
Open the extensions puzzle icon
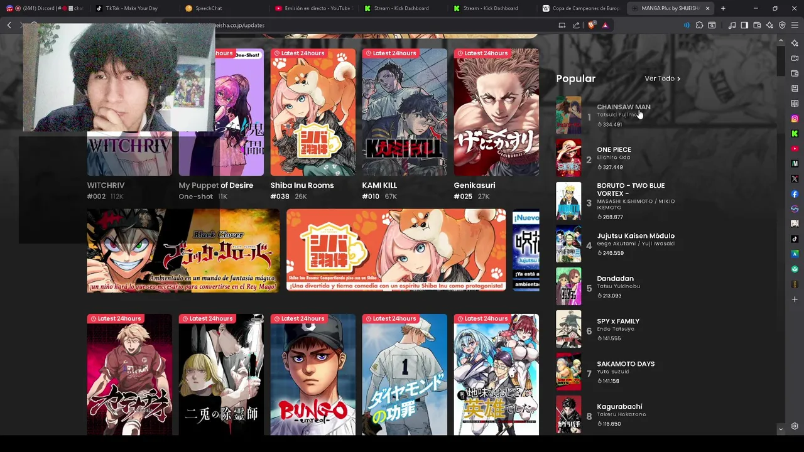699,25
